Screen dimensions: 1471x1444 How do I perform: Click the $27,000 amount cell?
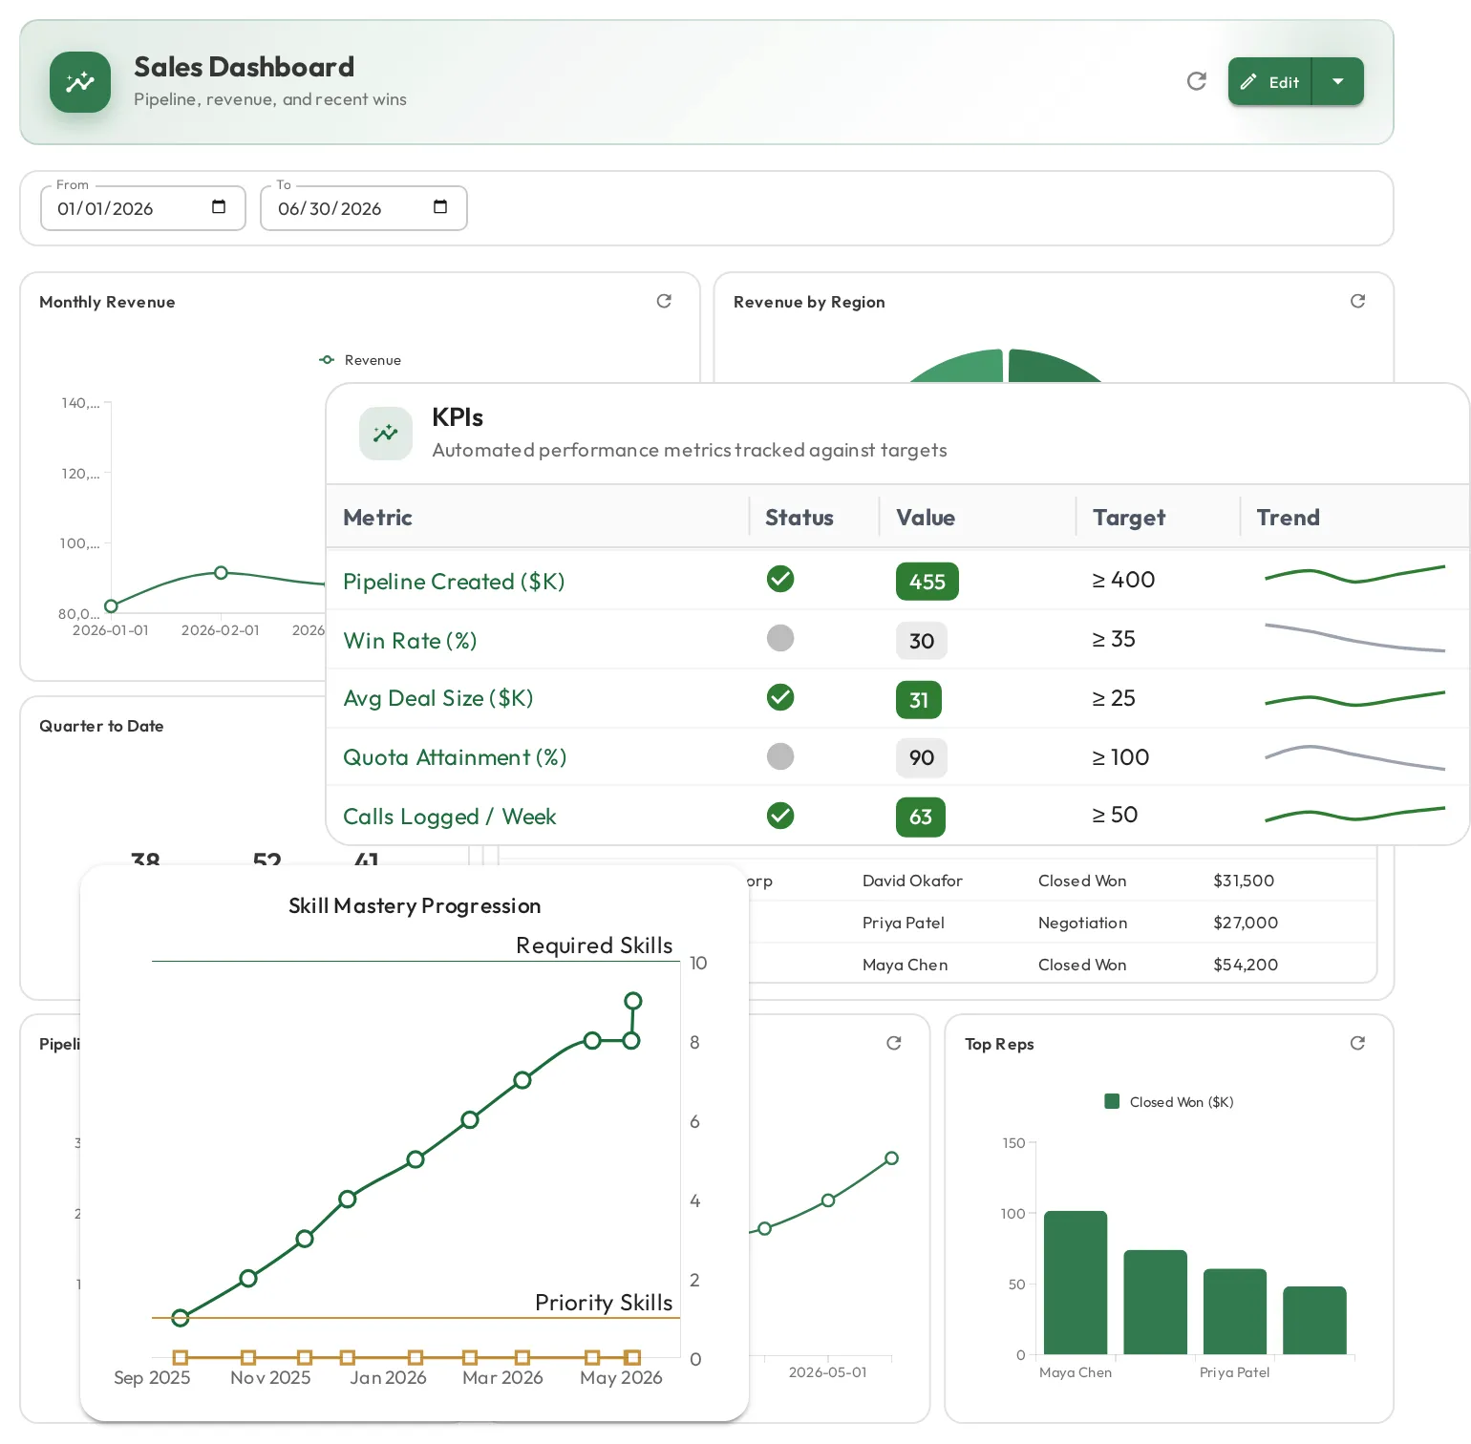pyautogui.click(x=1246, y=923)
